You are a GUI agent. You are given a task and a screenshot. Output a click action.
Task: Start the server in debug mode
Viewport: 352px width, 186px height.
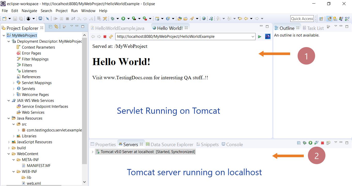pyautogui.click(x=305, y=143)
